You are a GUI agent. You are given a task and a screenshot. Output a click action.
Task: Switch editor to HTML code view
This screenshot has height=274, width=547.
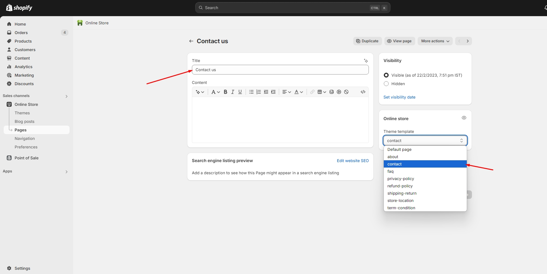[x=363, y=92]
